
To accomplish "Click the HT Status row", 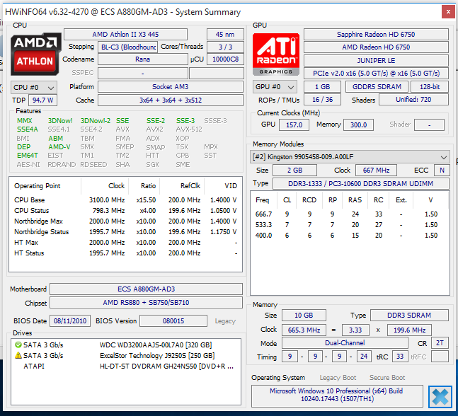I will coord(125,253).
